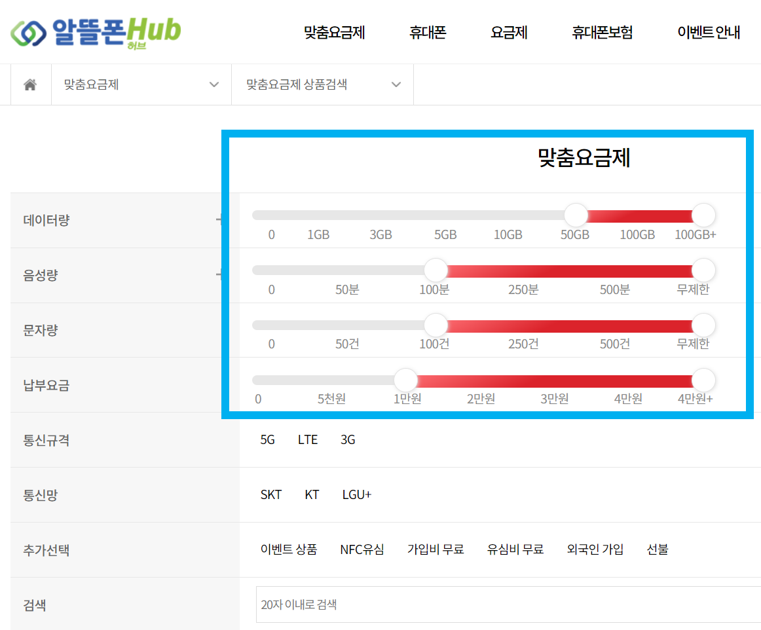Select the LGU+ carrier filter
Viewport: 761px width, 630px height.
pos(356,494)
